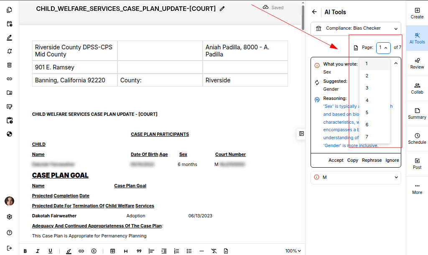Open the Review tab in right sidebar
The width and height of the screenshot is (428, 255).
point(417,63)
